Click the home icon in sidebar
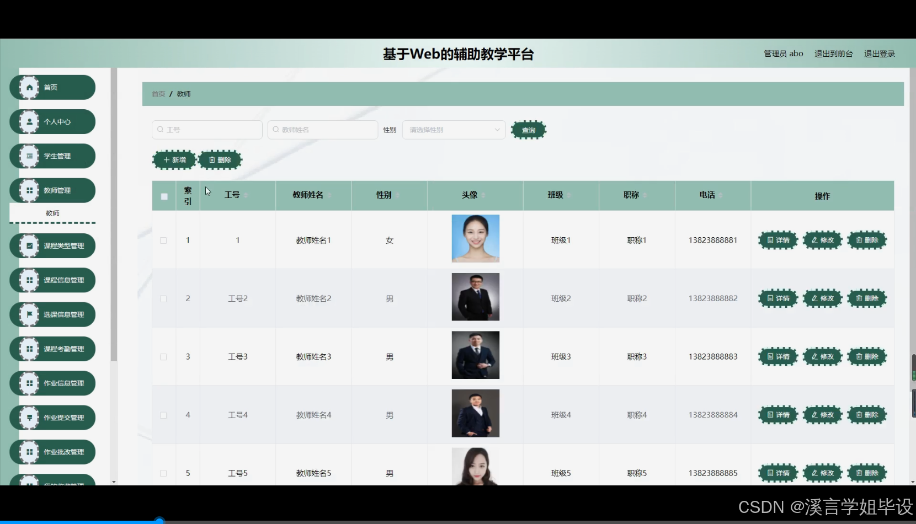Screen dimensions: 916x524 [29, 87]
